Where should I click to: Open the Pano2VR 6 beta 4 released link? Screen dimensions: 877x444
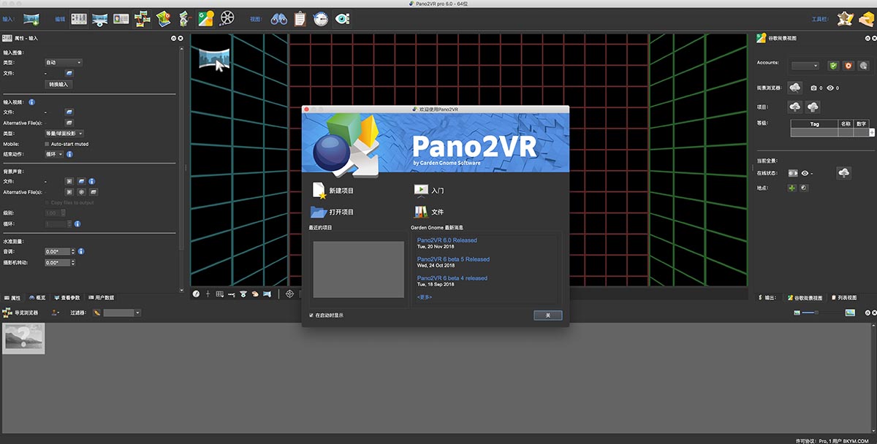tap(452, 278)
